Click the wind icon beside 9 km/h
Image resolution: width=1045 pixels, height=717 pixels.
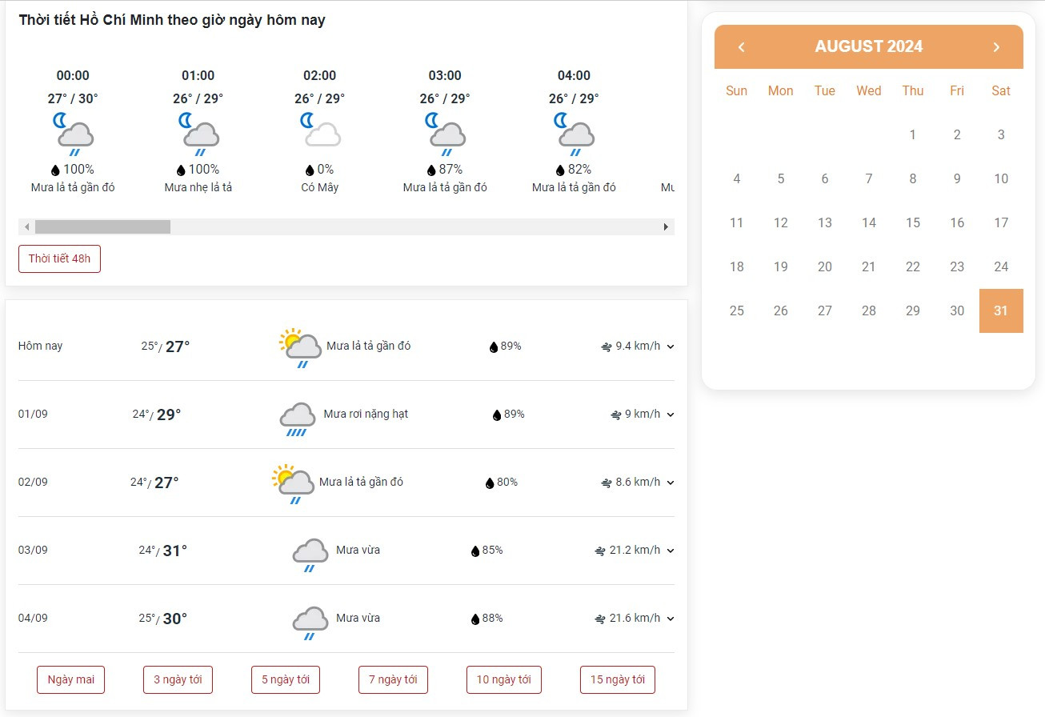click(616, 415)
